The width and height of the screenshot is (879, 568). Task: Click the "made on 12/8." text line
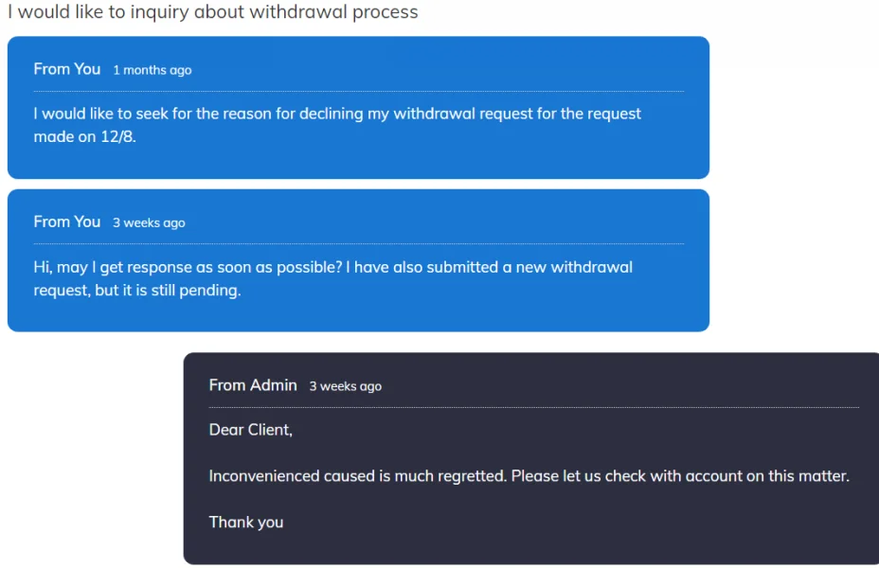pos(85,137)
